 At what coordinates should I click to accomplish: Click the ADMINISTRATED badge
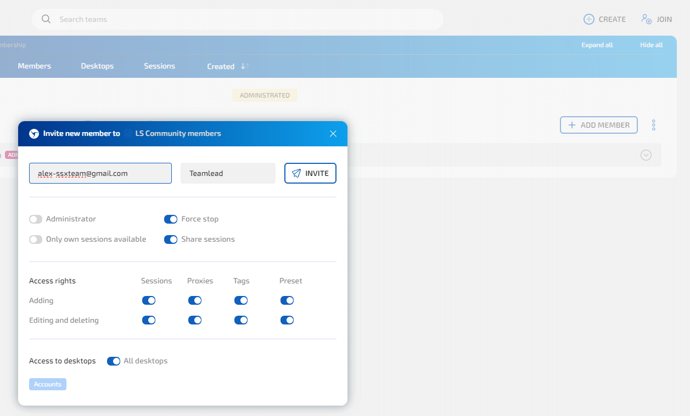(x=265, y=95)
